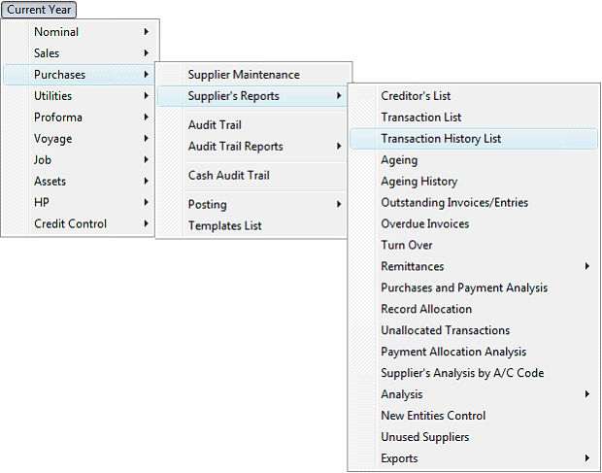
Task: Expand the Exports submenu arrow
Action: point(587,457)
